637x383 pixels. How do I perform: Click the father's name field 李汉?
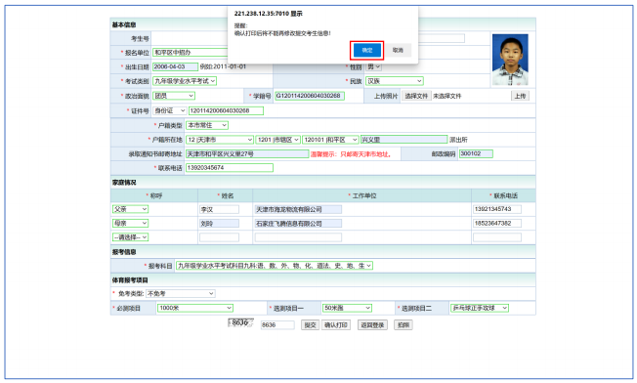220,209
